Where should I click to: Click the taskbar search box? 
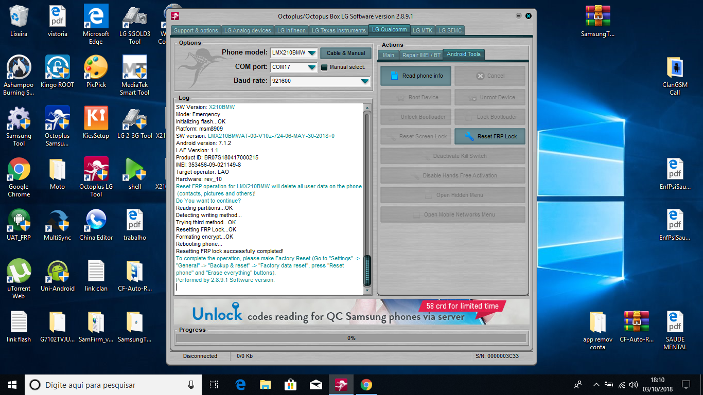click(x=113, y=385)
